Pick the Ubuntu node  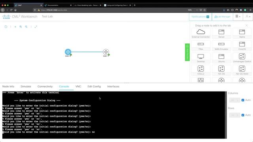pos(221,58)
